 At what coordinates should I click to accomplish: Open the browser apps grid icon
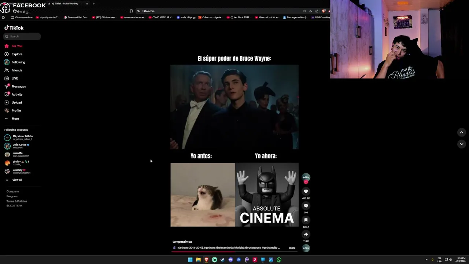tap(4, 17)
